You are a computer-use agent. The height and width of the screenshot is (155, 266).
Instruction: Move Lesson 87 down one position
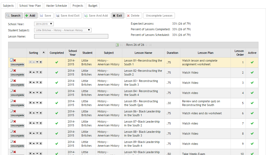point(37,123)
